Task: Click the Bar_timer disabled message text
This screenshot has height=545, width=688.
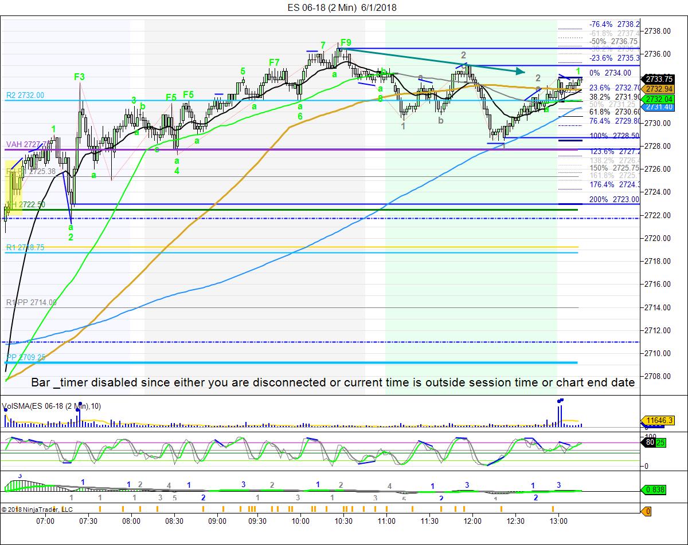Action: click(333, 382)
